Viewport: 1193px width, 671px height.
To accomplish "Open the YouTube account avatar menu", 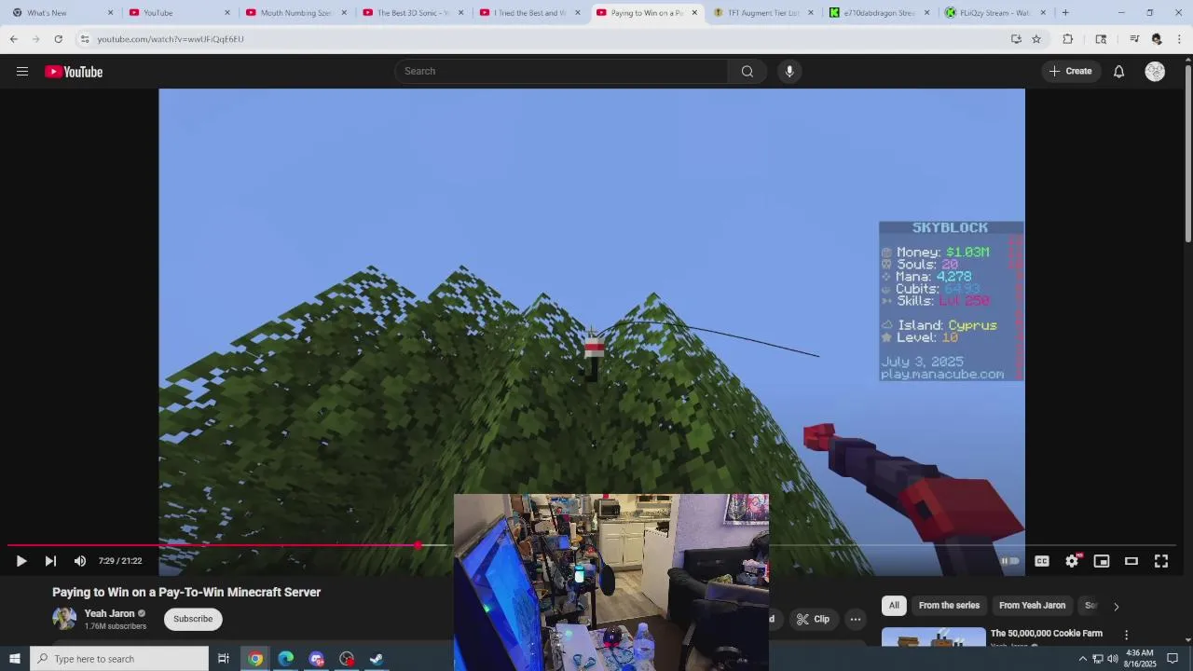I will click(1155, 72).
